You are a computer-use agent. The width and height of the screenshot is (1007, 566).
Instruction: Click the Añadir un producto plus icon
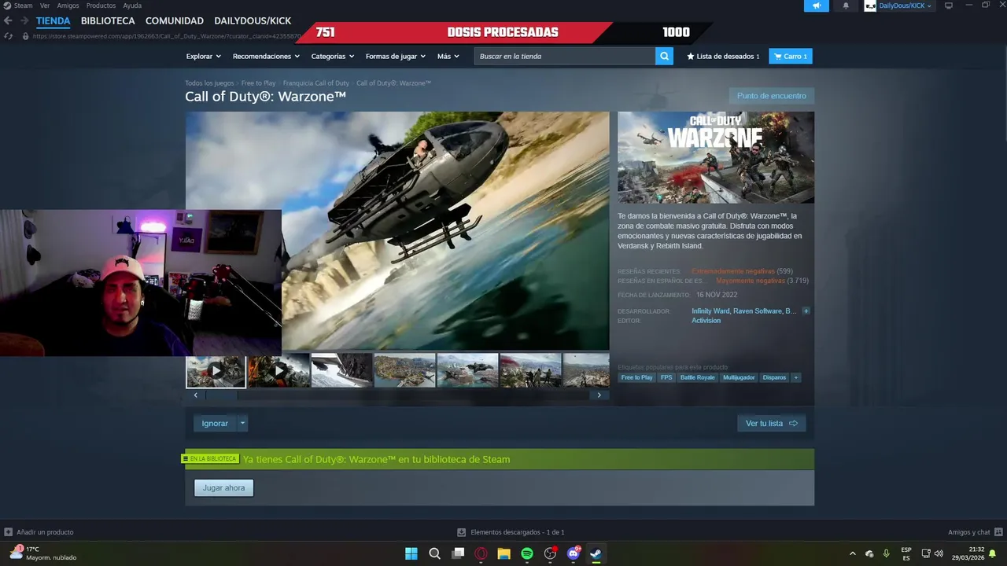tap(8, 532)
